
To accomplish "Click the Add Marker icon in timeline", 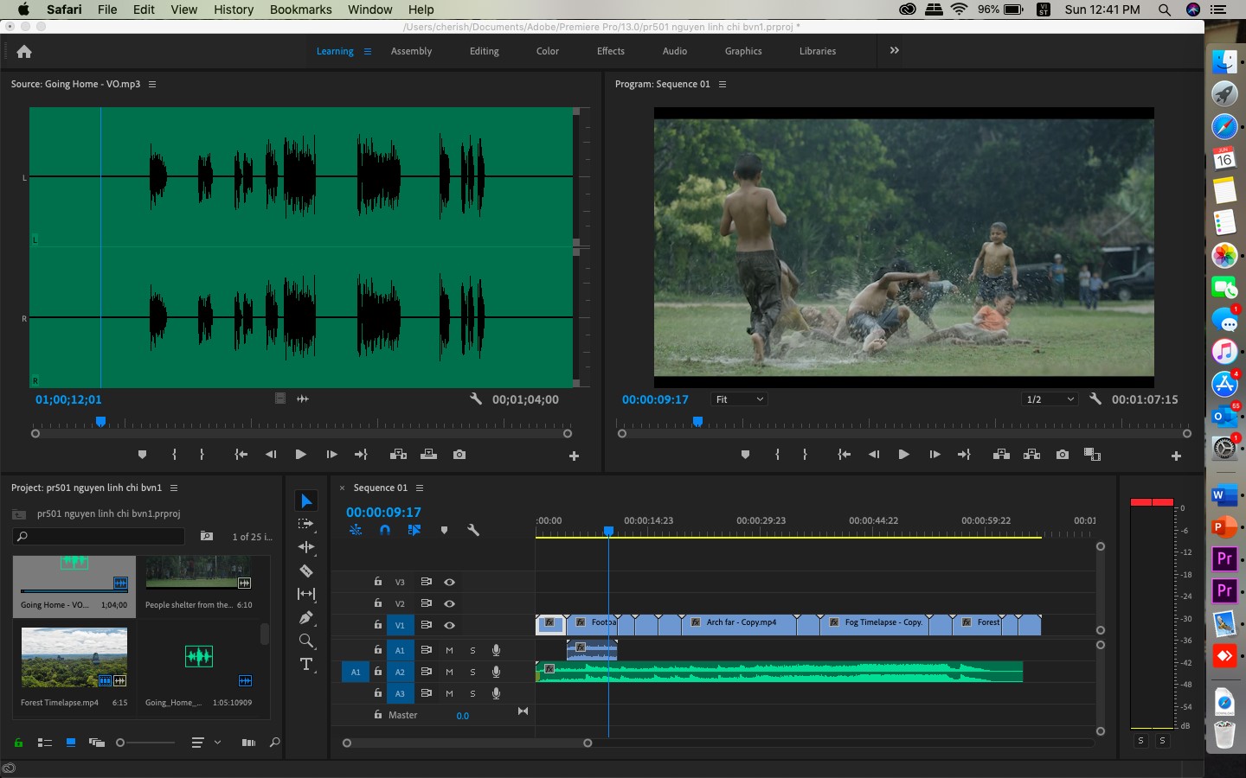I will pos(444,530).
